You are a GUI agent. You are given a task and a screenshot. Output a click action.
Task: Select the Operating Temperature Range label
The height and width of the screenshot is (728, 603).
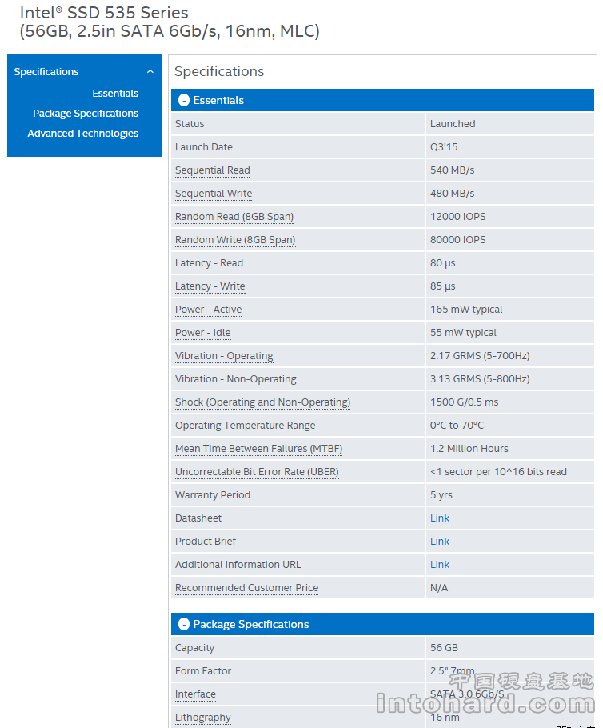(x=245, y=426)
